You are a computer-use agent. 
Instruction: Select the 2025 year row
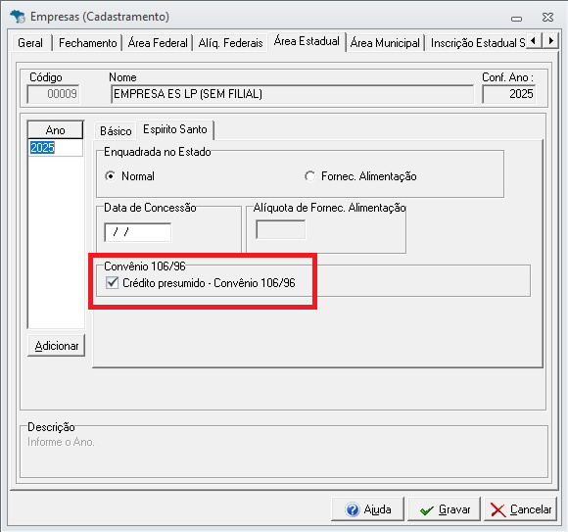click(56, 148)
